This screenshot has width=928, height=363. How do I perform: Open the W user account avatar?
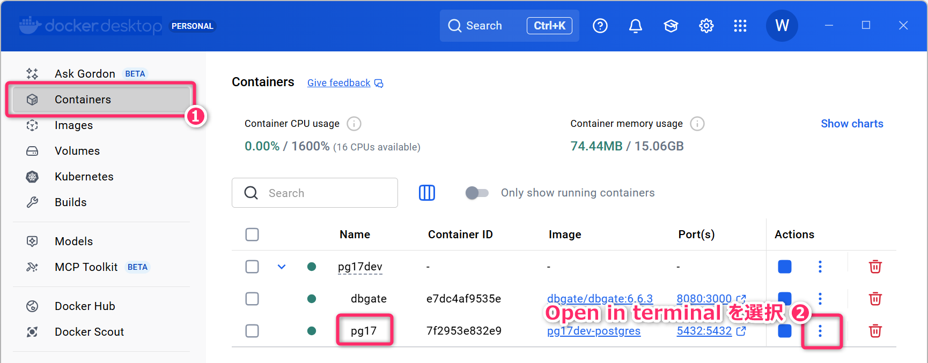pos(782,26)
